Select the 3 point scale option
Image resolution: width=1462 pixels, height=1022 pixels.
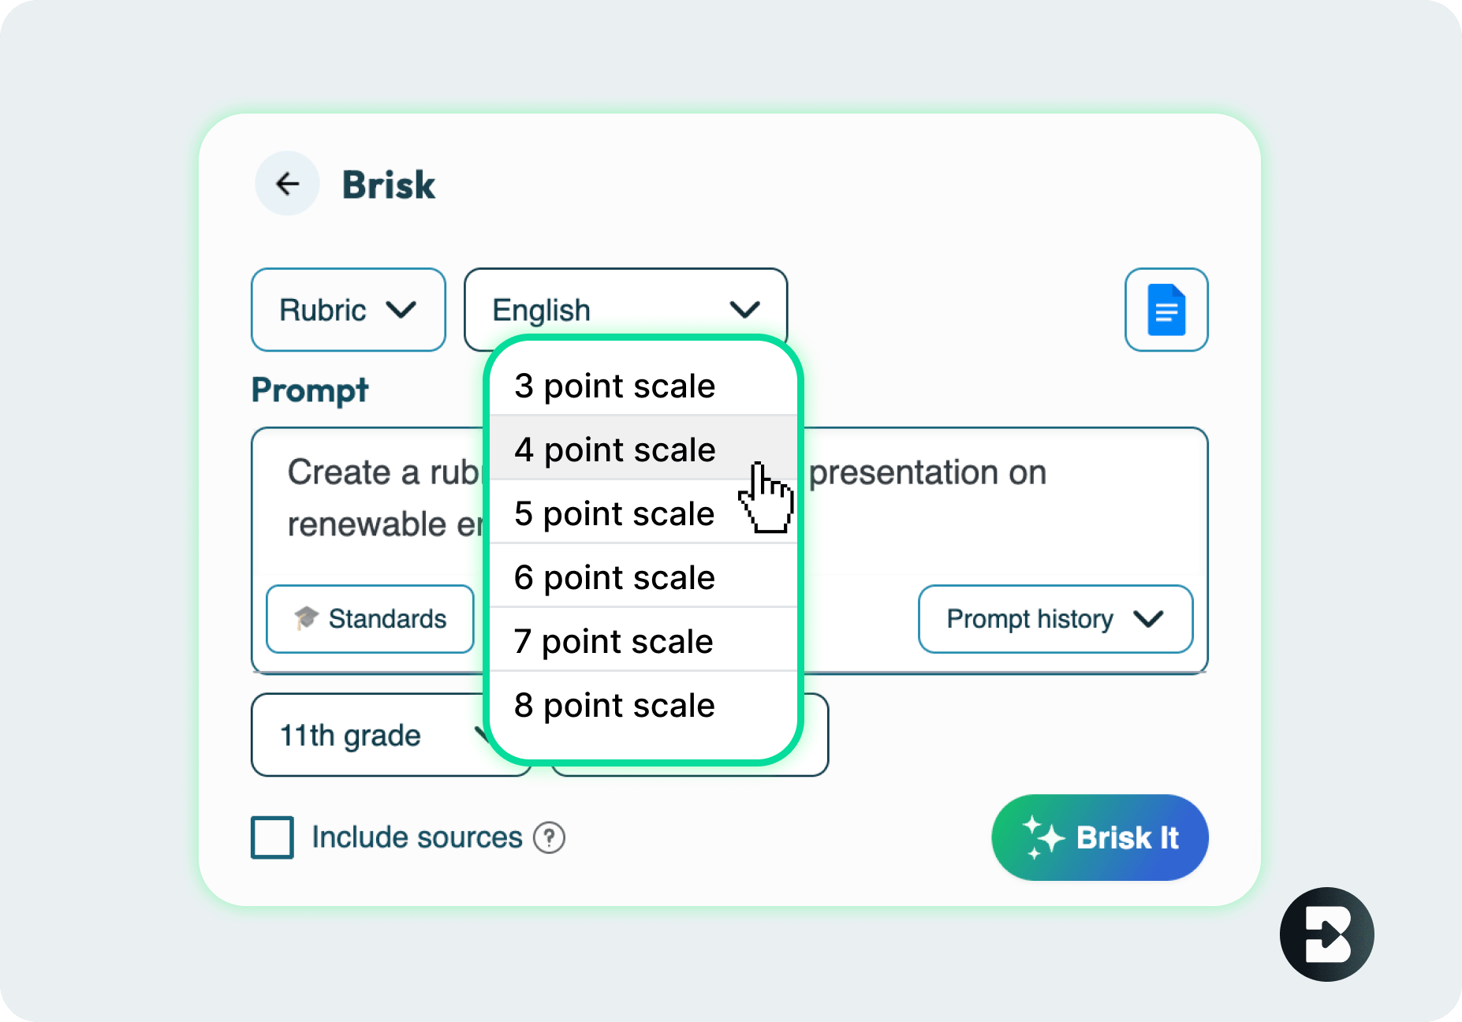(615, 386)
